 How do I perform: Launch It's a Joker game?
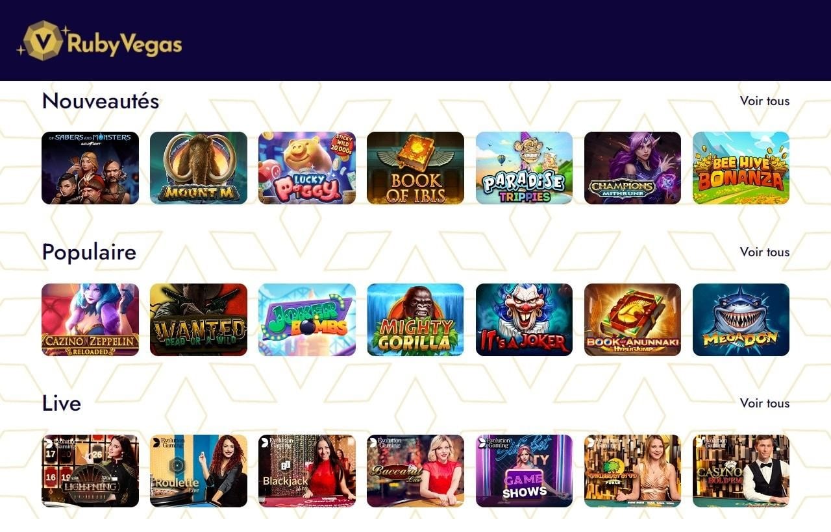pyautogui.click(x=524, y=320)
